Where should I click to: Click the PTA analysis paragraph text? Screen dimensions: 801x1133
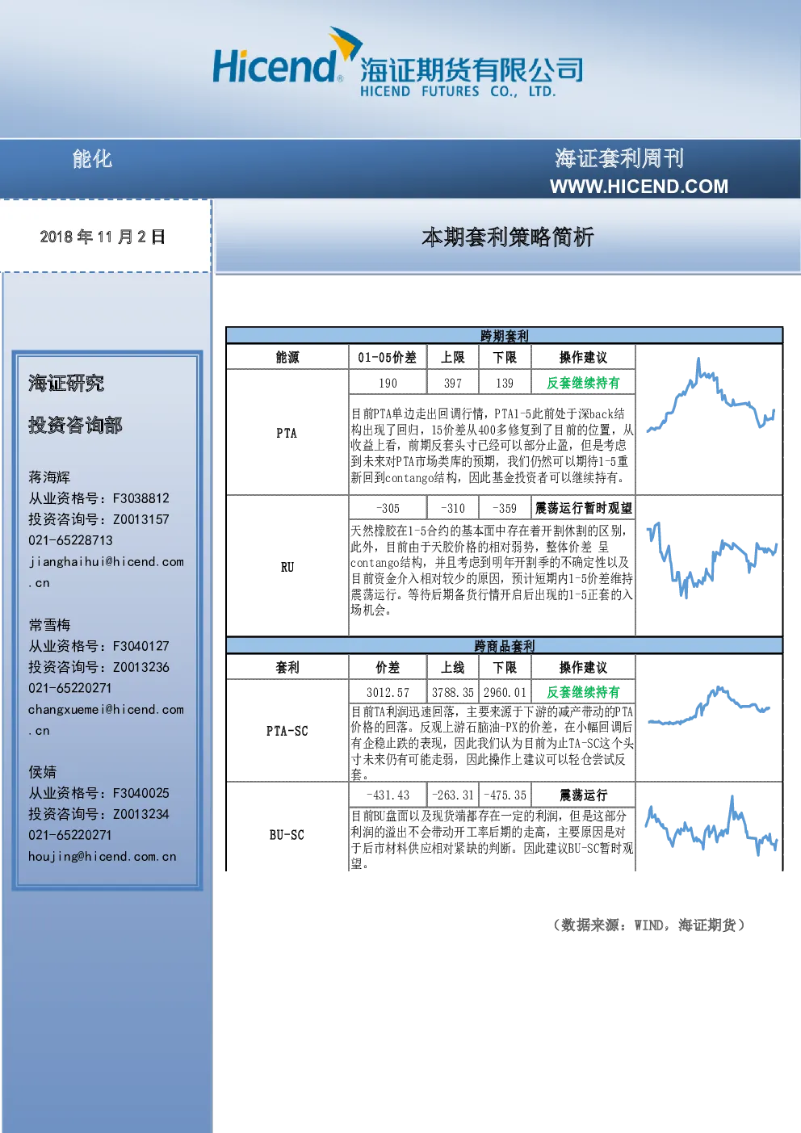pyautogui.click(x=492, y=445)
